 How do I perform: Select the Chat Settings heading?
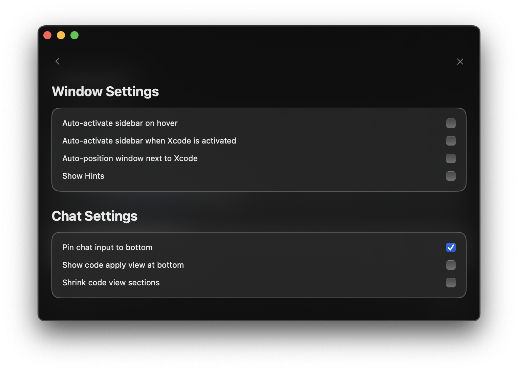94,216
